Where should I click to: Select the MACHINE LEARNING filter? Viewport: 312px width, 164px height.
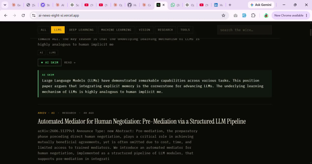pyautogui.click(x=116, y=30)
